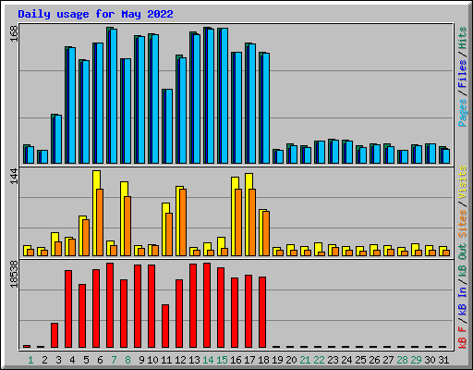Select day 23 on the x-axis
The height and width of the screenshot is (370, 473).
333,360
